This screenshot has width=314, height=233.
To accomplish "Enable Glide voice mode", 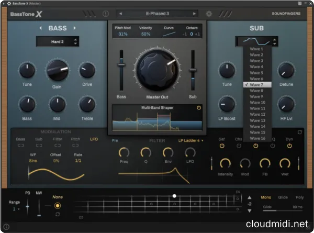I will point(283,197).
